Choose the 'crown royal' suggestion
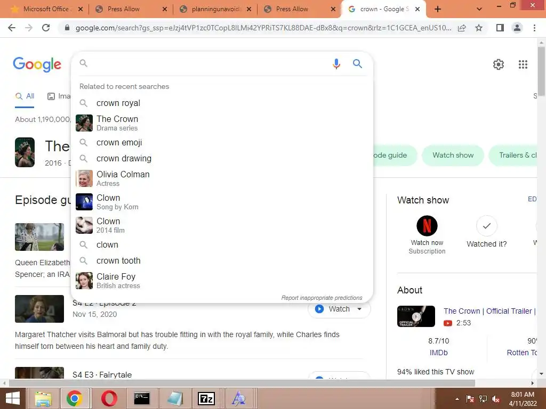The width and height of the screenshot is (546, 409). pyautogui.click(x=222, y=103)
